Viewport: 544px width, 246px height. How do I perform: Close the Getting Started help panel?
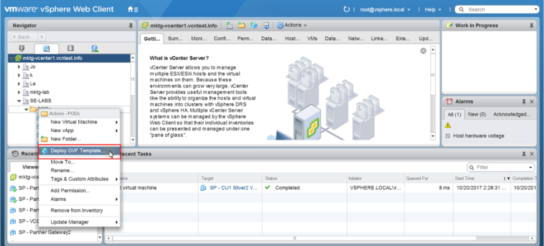tap(423, 51)
